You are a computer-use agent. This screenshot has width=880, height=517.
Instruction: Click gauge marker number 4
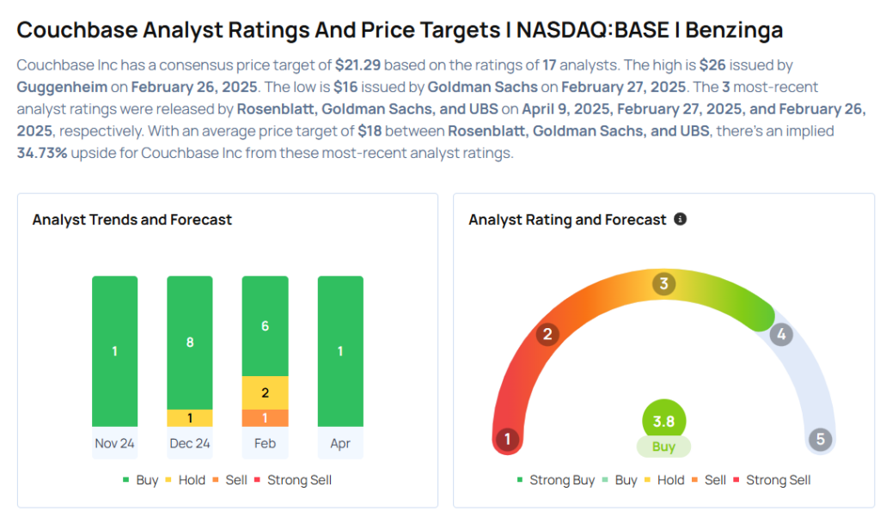tap(780, 334)
